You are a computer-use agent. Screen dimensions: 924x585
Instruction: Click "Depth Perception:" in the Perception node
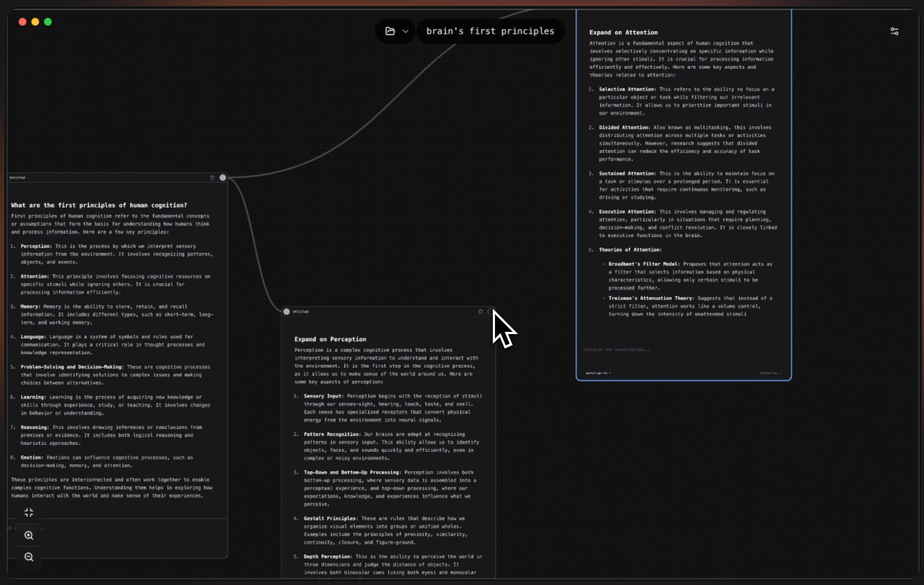(328, 557)
